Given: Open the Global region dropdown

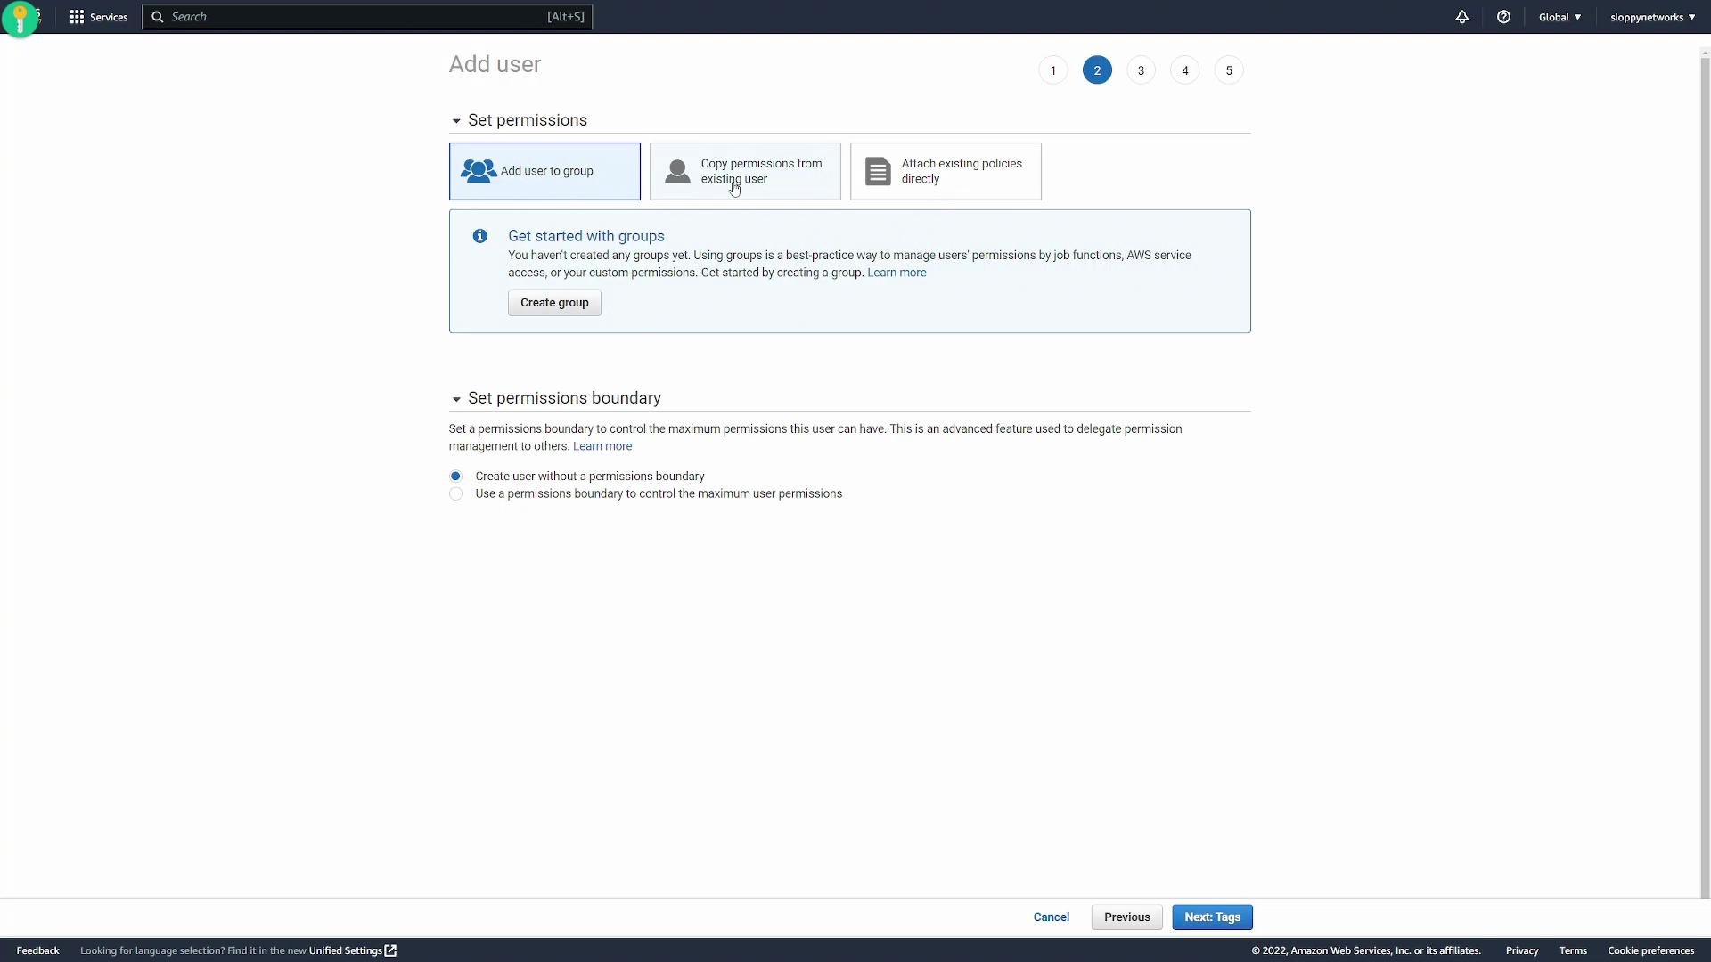Looking at the screenshot, I should pyautogui.click(x=1560, y=17).
